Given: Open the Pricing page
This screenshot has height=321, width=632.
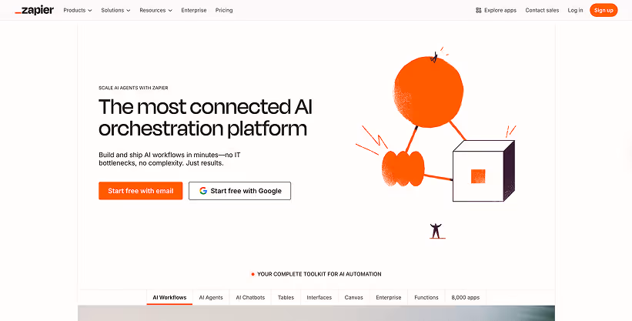Looking at the screenshot, I should 224,10.
